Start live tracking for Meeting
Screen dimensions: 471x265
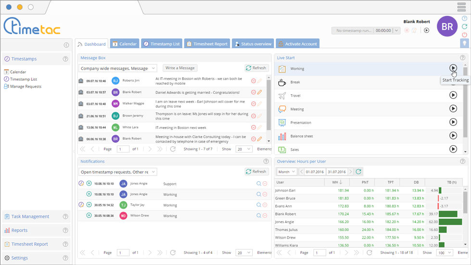tap(453, 109)
